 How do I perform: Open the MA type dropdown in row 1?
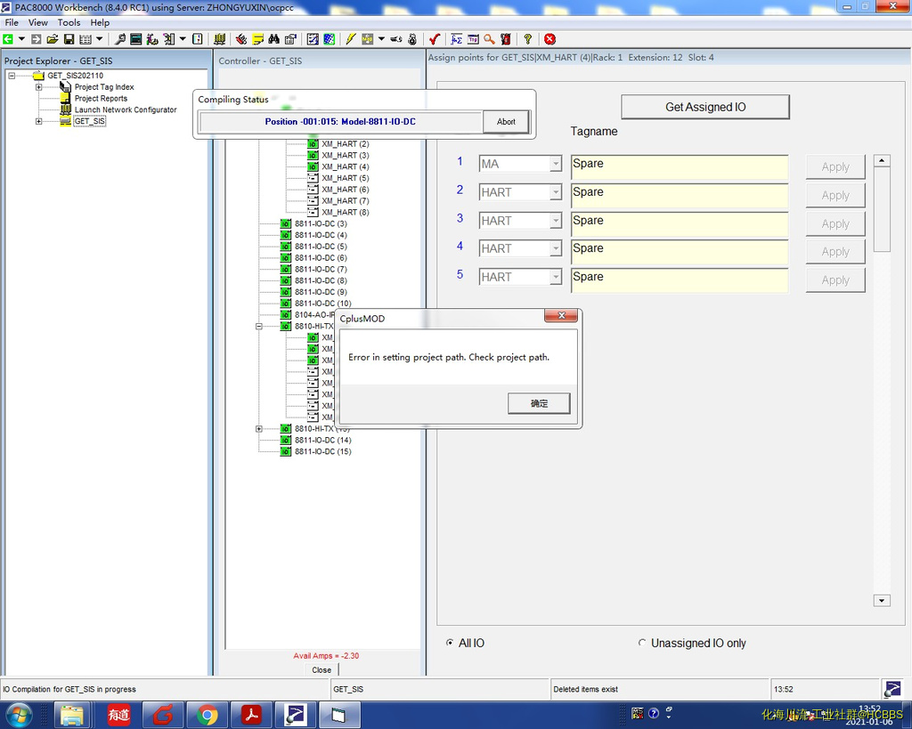pos(556,164)
